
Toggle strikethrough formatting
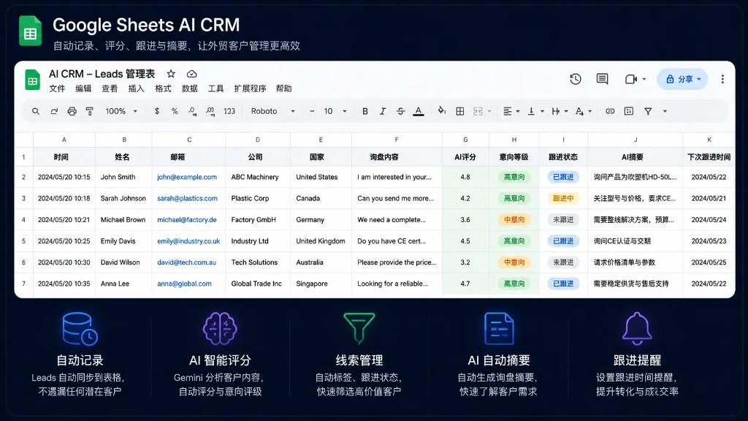click(x=401, y=111)
